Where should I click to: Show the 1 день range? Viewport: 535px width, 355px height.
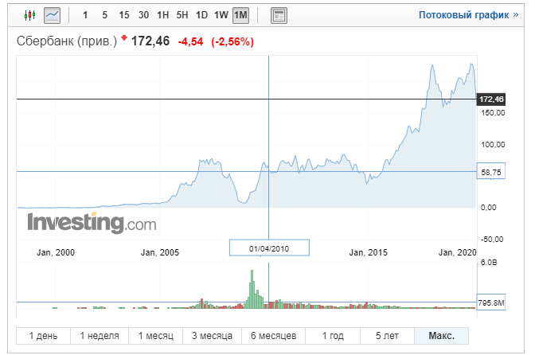click(43, 336)
